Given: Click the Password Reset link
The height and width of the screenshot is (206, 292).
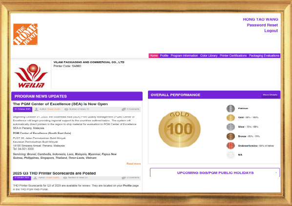Looking at the screenshot, I should [x=262, y=25].
